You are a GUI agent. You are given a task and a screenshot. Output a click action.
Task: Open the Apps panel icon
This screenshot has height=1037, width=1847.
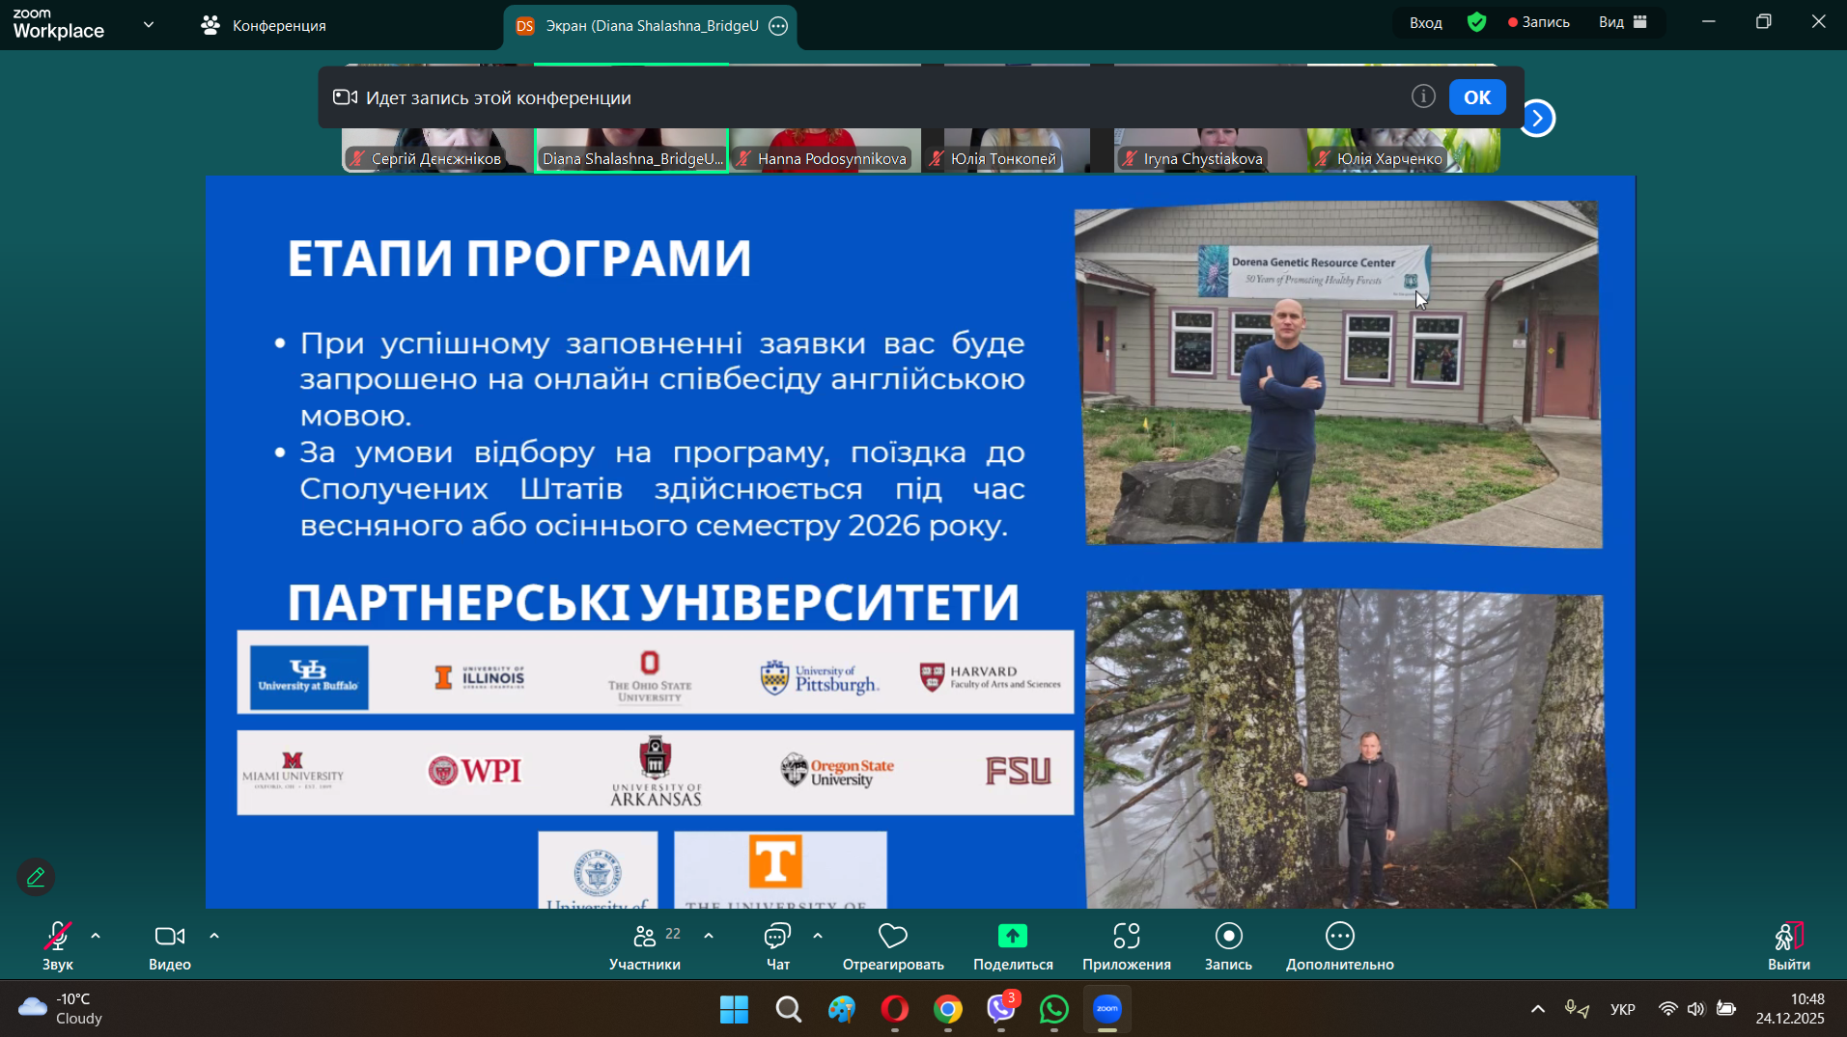[x=1126, y=937]
